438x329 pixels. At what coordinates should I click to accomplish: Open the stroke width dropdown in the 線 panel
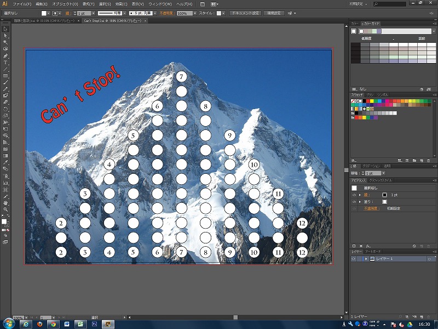pos(383,173)
